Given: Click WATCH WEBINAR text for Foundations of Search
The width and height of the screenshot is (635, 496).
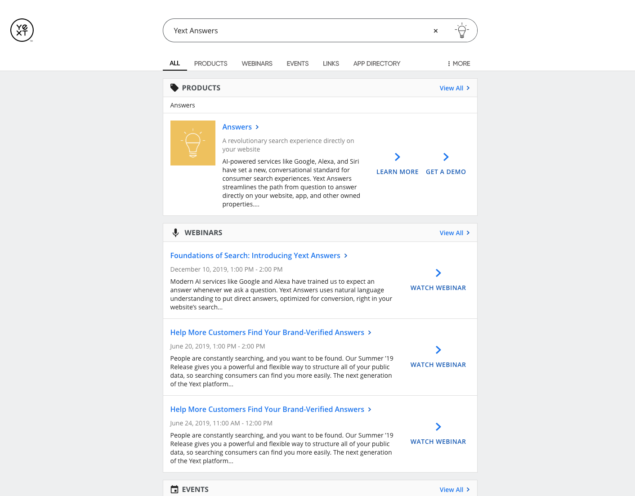Looking at the screenshot, I should [x=438, y=288].
